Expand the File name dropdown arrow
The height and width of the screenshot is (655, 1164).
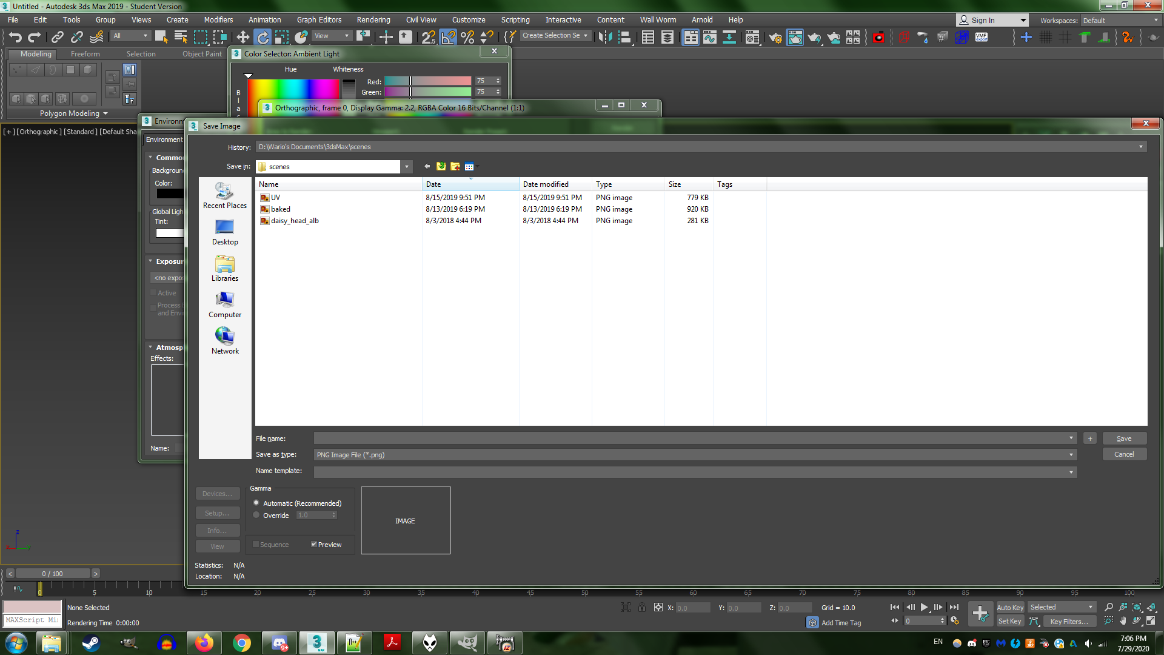click(1071, 438)
